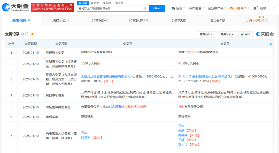Open the notification bell in the top bar
The height and width of the screenshot is (153, 279).
(x=255, y=8)
